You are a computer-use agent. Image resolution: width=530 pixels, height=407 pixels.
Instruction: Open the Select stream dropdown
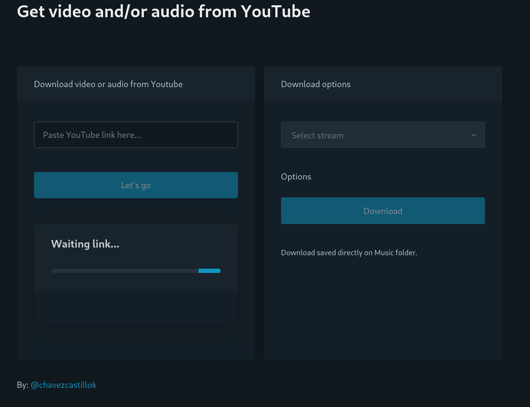(383, 135)
